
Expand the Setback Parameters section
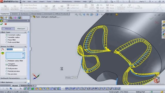[x=25, y=78]
